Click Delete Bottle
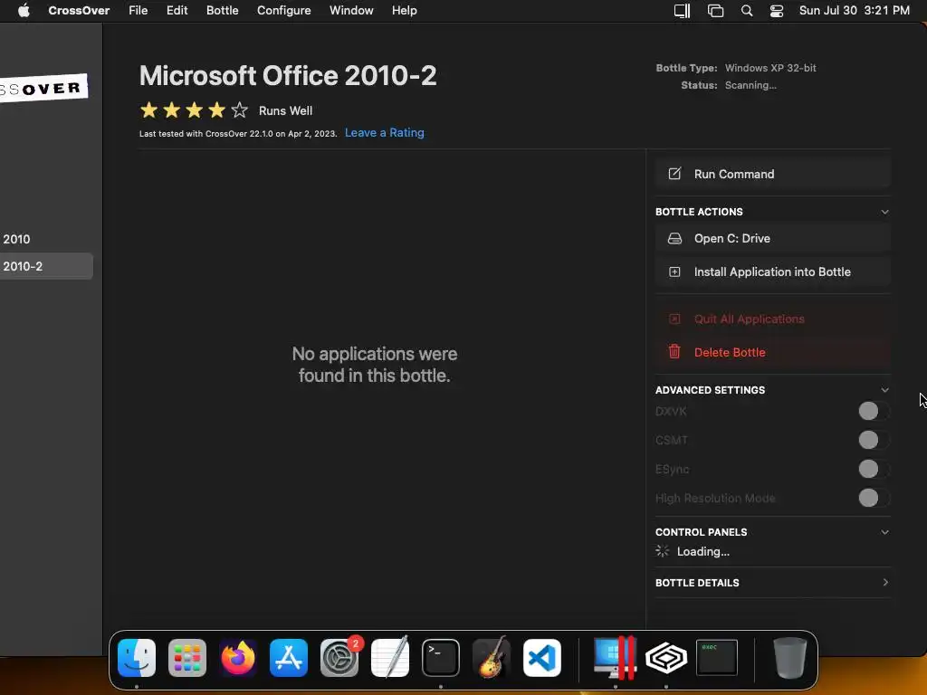Viewport: 927px width, 695px height. click(x=773, y=352)
